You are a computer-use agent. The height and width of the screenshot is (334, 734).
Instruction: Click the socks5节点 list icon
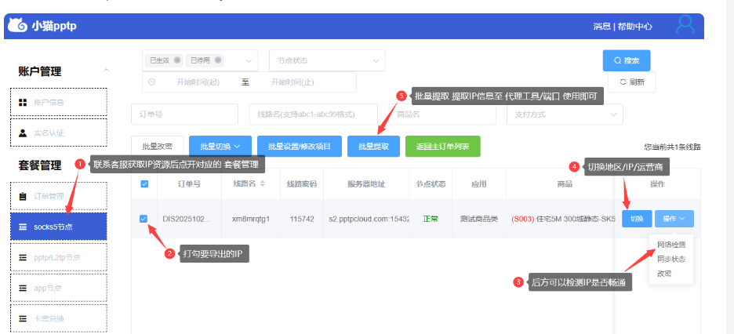[x=23, y=227]
